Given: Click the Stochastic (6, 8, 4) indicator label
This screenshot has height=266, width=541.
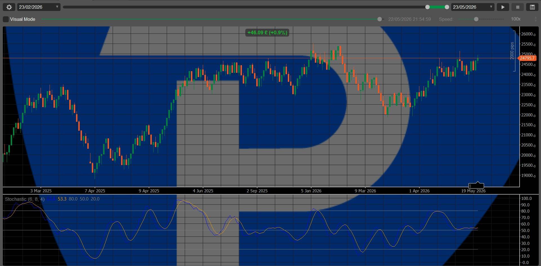Looking at the screenshot, I should tap(25, 199).
